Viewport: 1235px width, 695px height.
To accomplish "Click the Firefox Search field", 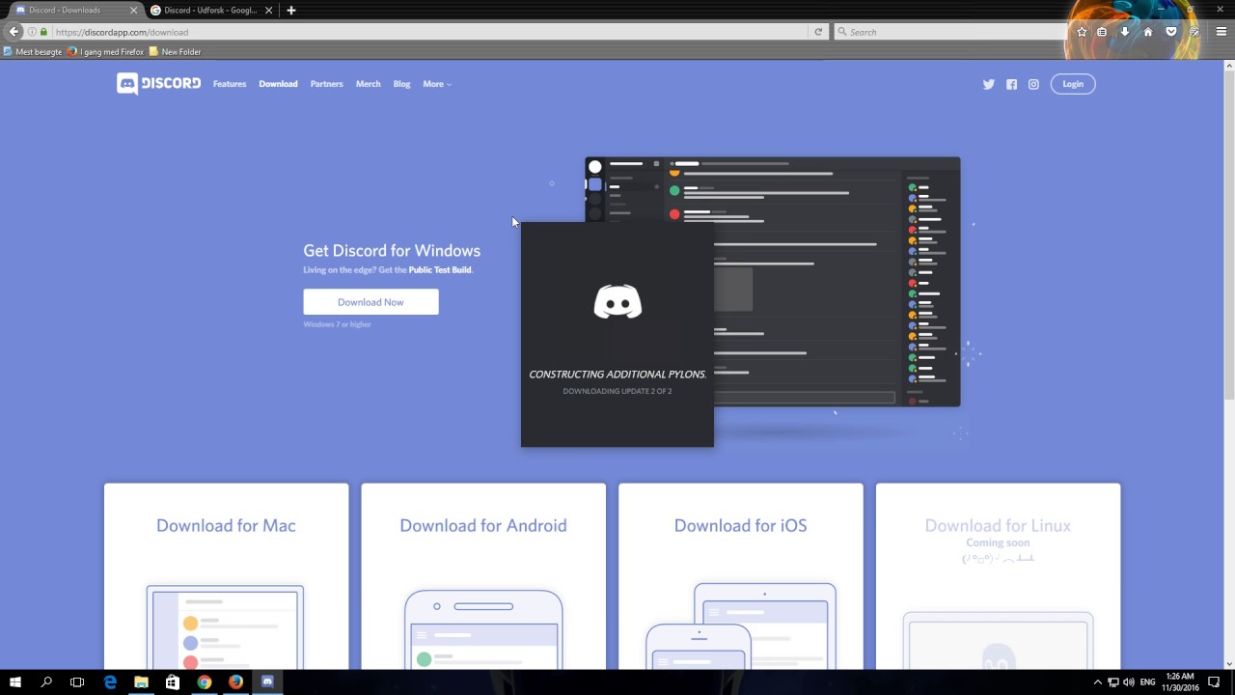I will pyautogui.click(x=950, y=32).
